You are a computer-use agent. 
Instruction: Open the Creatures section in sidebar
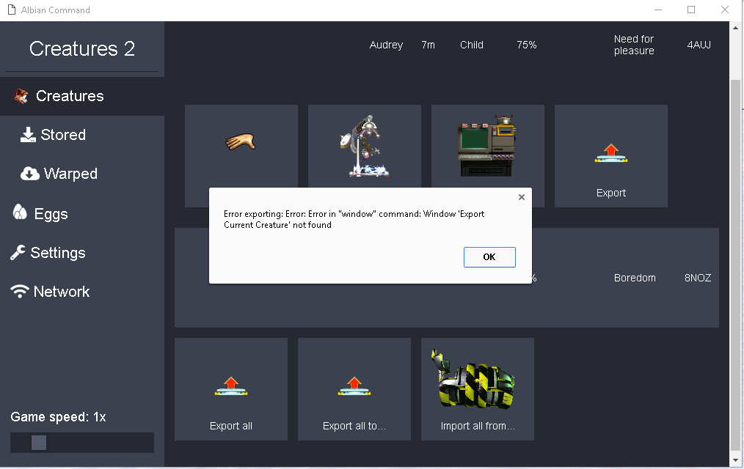pos(82,96)
